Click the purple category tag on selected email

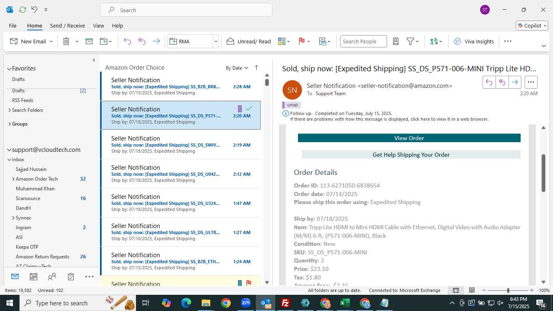(240, 109)
